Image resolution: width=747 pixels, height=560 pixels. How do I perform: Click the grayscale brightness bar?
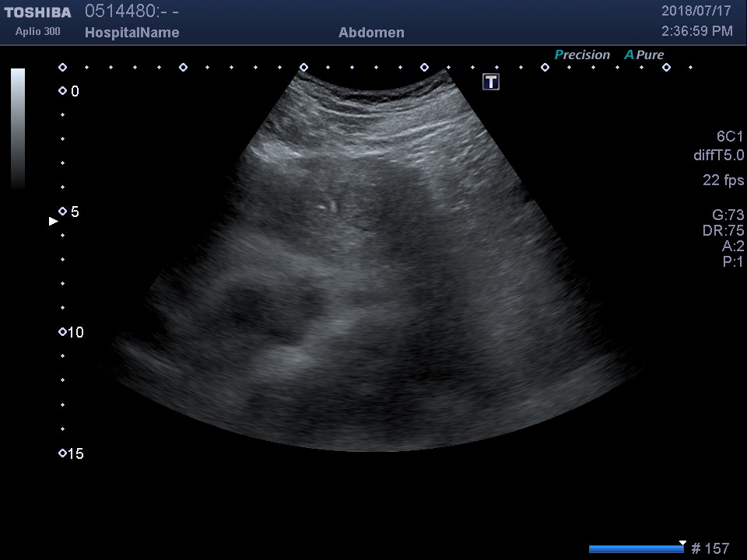click(18, 128)
